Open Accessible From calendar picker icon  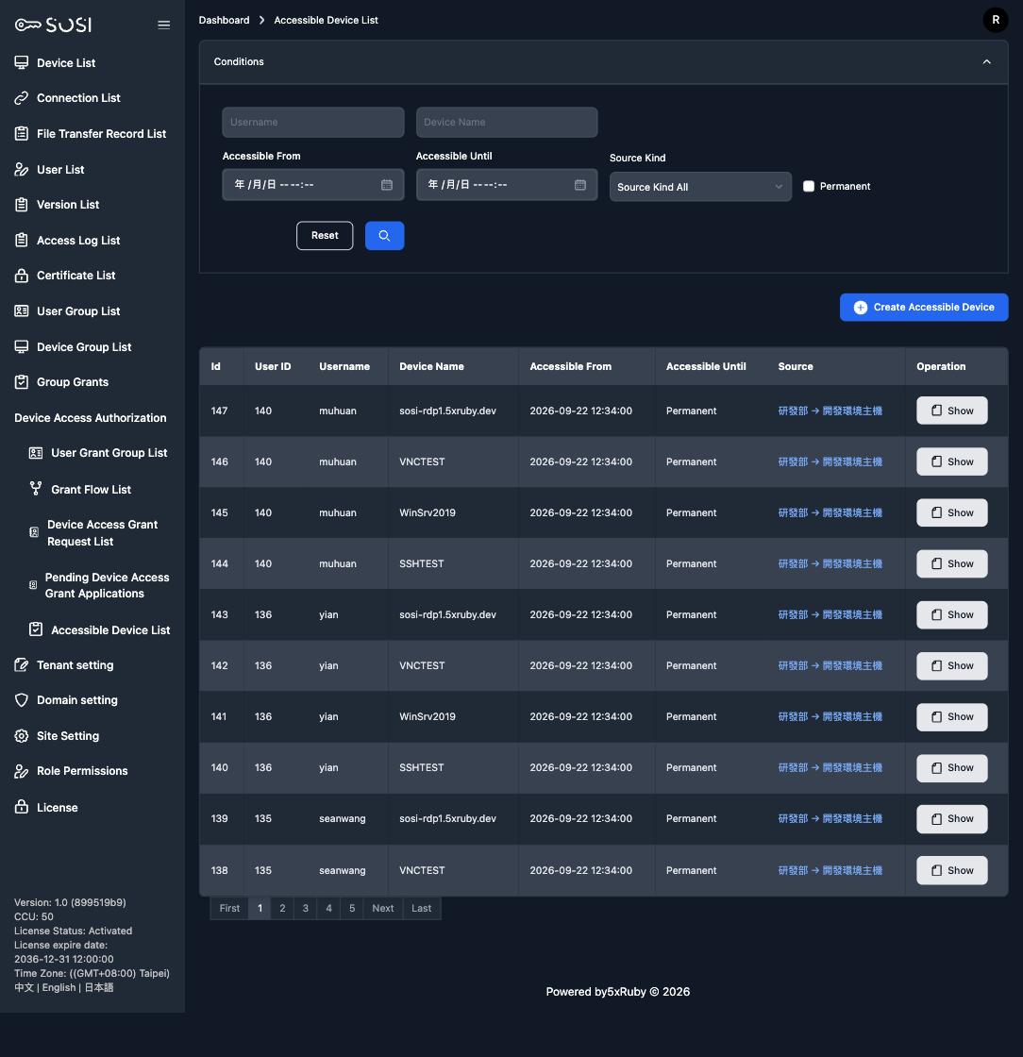click(387, 185)
